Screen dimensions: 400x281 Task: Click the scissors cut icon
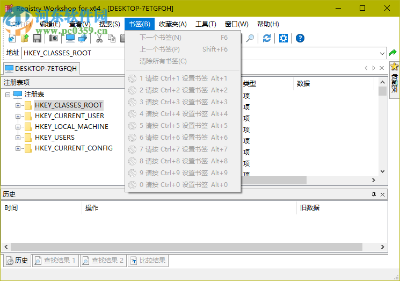99,38
